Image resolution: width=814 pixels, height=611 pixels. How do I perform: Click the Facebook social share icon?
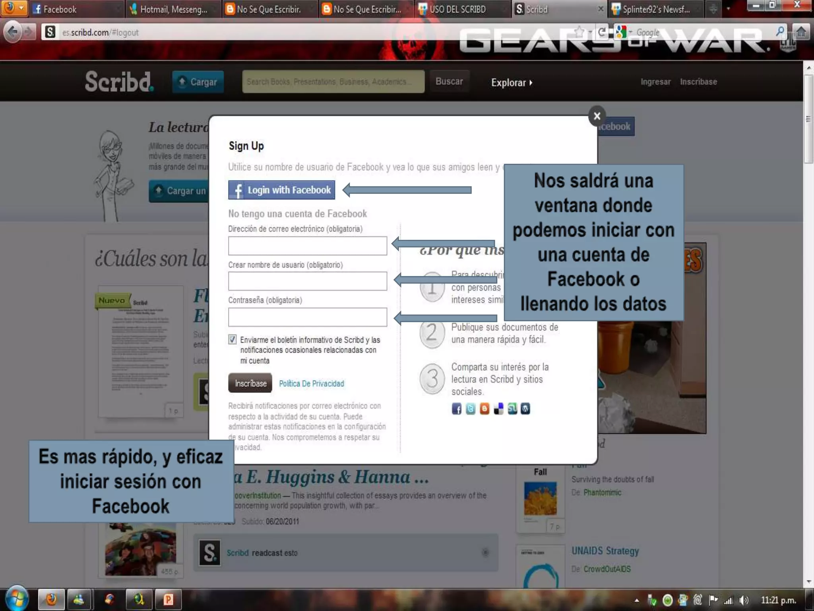(456, 409)
